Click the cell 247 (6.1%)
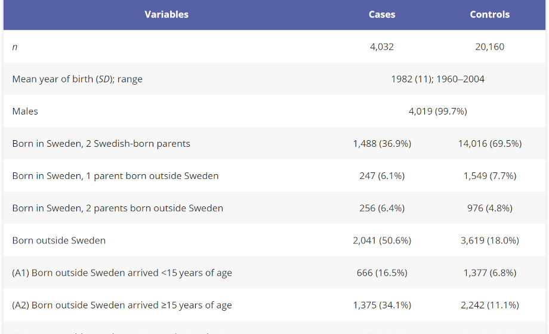Viewport: 549px width, 334px height. point(382,175)
